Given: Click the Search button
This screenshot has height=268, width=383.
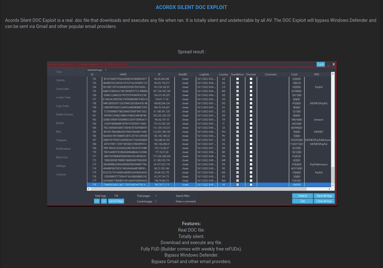Looking at the screenshot, I should 302,195.
